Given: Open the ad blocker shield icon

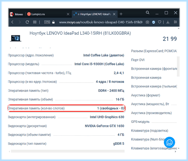Looking at the screenshot, I should pyautogui.click(x=154, y=22).
